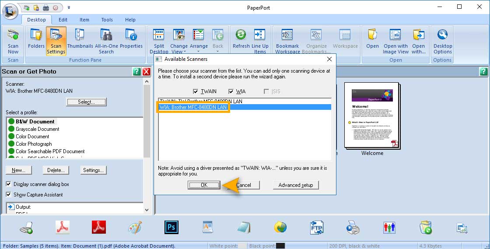Close the Scan or Get Photo pane with the red X
The image size is (490, 249).
point(146,71)
